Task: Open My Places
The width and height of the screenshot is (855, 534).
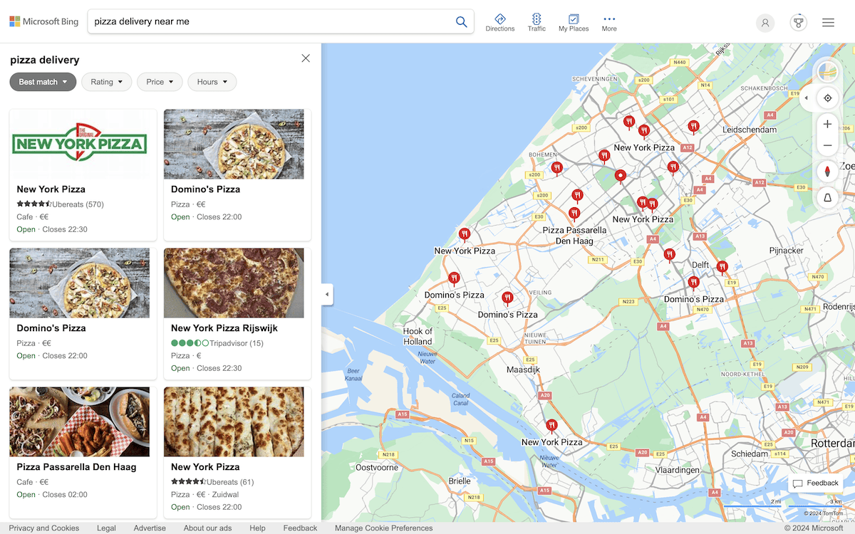Action: pos(574,22)
